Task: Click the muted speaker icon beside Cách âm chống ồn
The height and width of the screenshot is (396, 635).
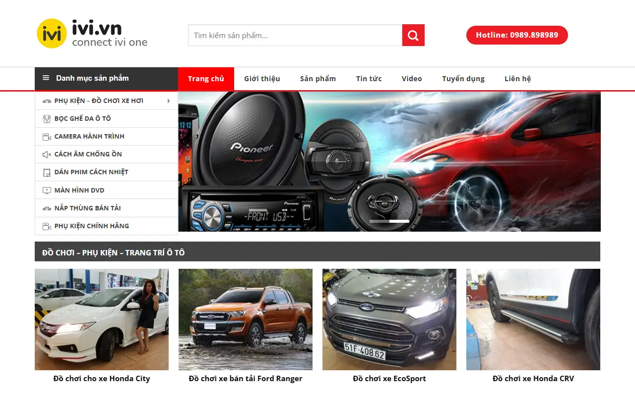Action: click(x=47, y=154)
